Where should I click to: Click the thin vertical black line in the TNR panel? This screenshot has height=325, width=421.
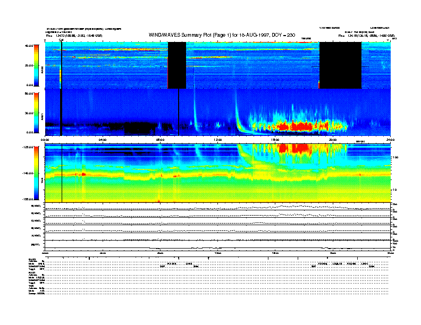coord(62,173)
